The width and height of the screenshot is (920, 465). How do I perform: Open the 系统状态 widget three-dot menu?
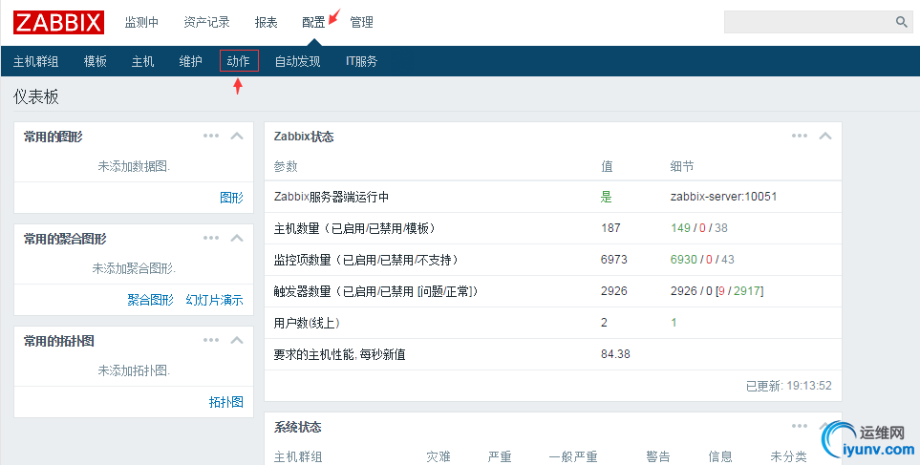point(800,427)
